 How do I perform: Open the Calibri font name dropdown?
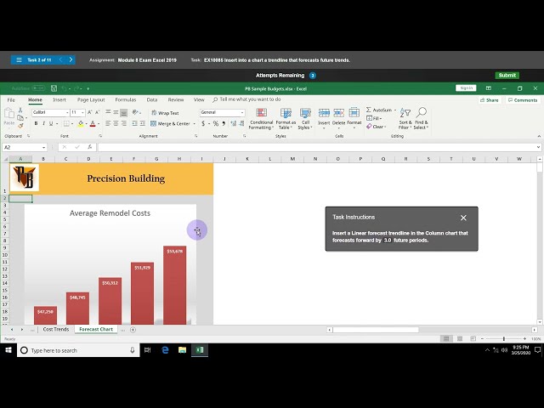[x=67, y=112]
